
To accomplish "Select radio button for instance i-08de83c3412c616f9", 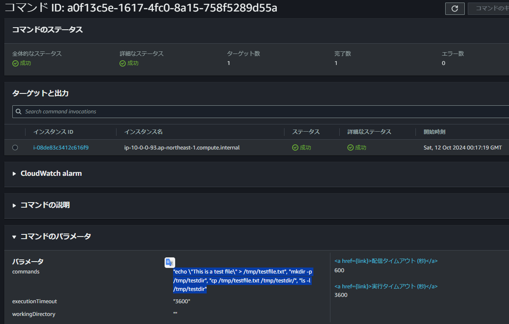I will (x=15, y=148).
